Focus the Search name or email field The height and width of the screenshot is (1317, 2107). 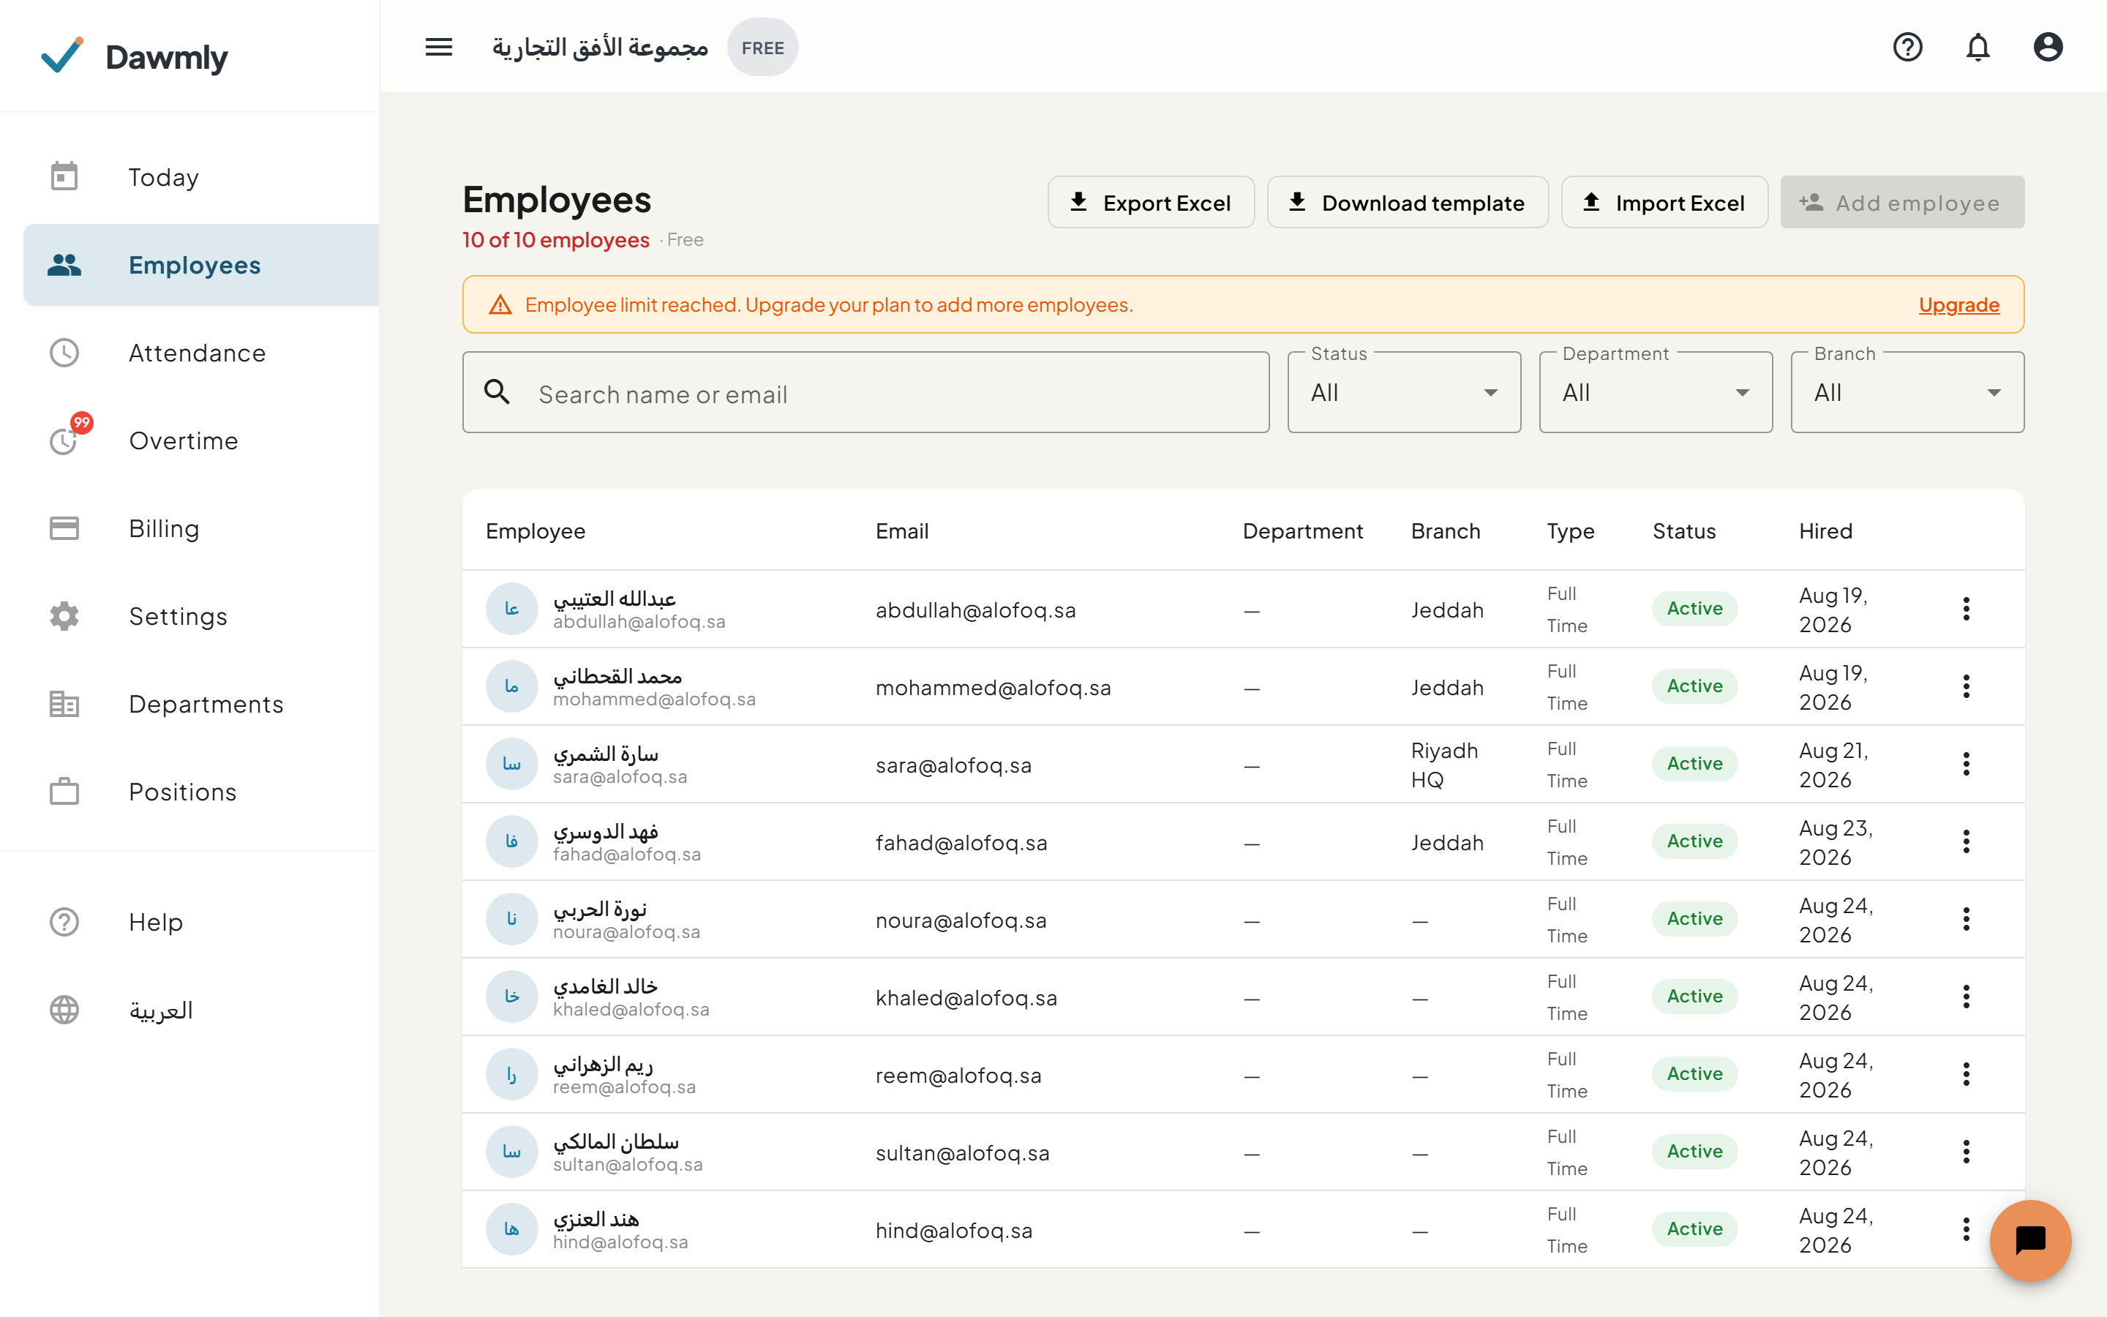(x=865, y=392)
